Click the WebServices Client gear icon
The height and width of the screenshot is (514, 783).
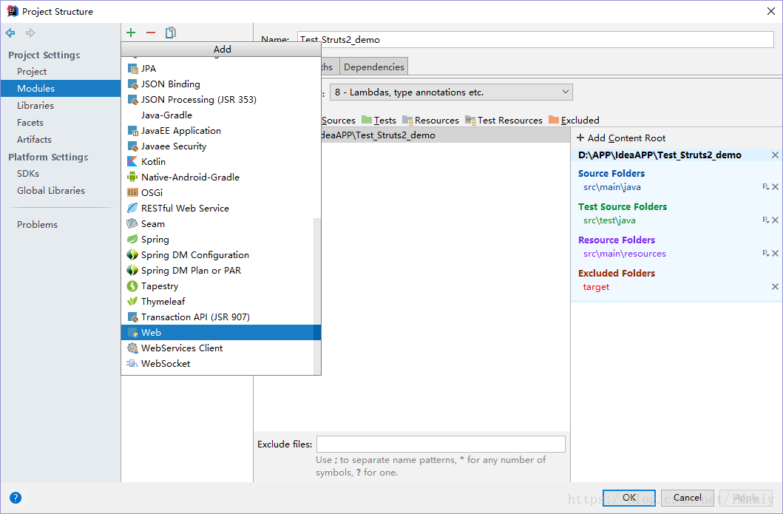(x=132, y=348)
